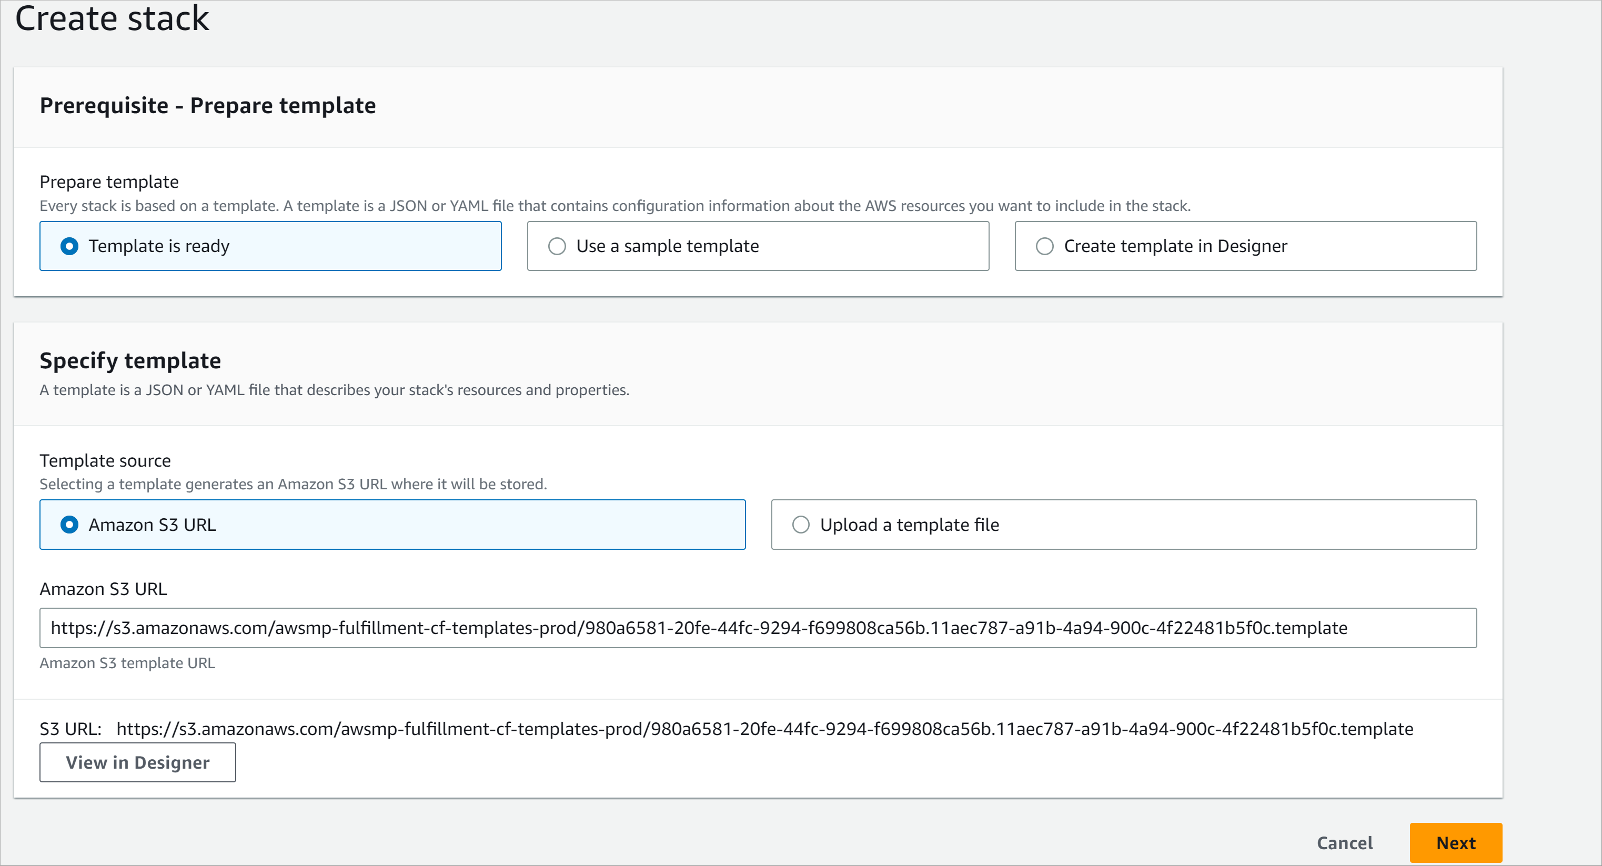Click the "Template source" label
This screenshot has height=866, width=1602.
[x=105, y=460]
